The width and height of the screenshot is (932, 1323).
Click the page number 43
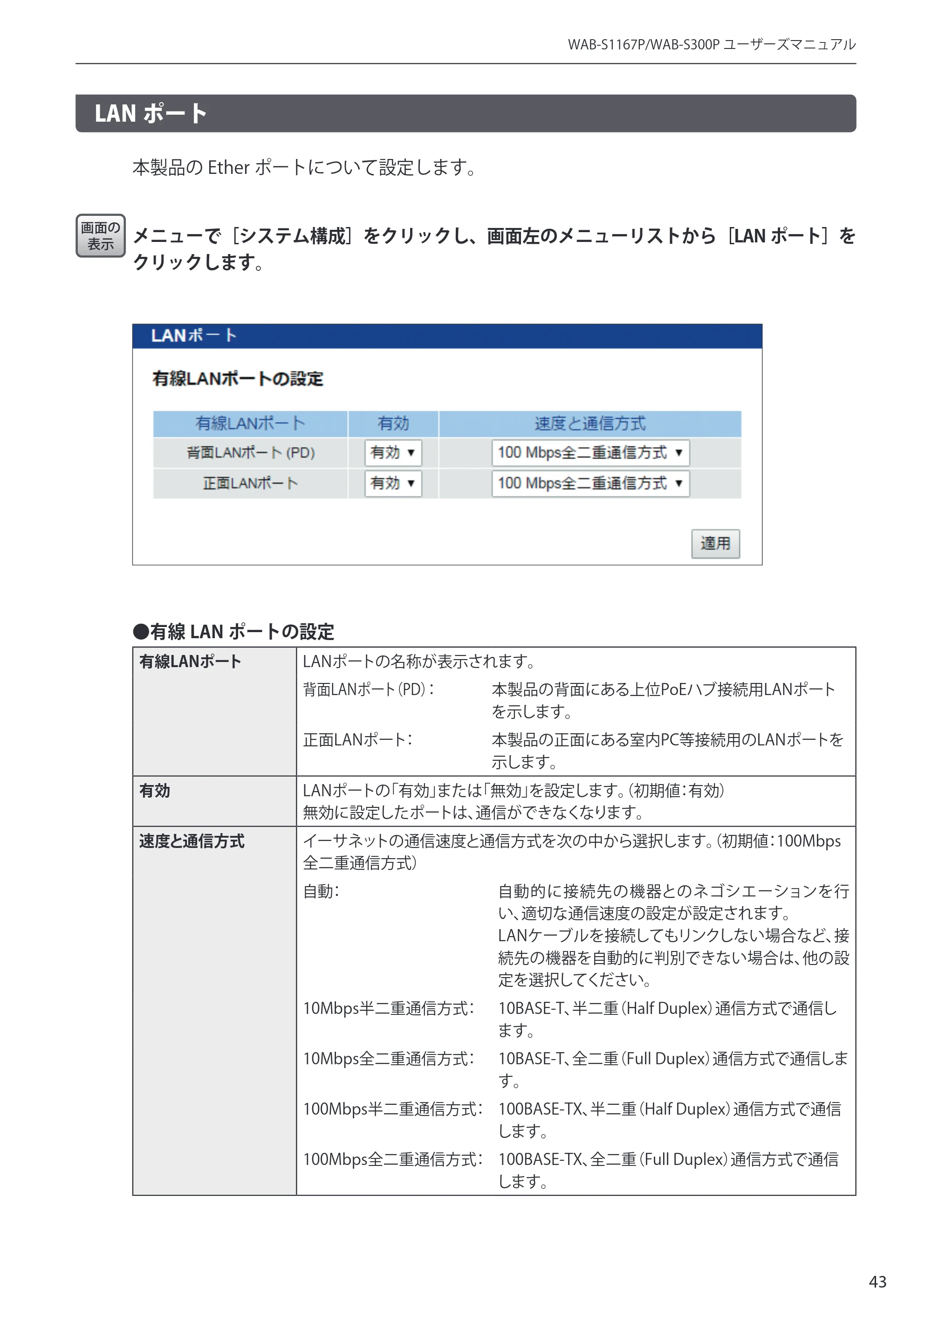tap(877, 1282)
